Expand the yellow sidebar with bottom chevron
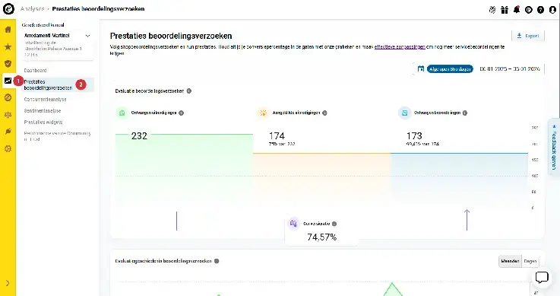This screenshot has width=560, height=296. click(8, 283)
